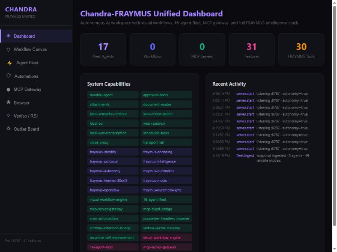Click the web-research capability tag

[x=166, y=123]
